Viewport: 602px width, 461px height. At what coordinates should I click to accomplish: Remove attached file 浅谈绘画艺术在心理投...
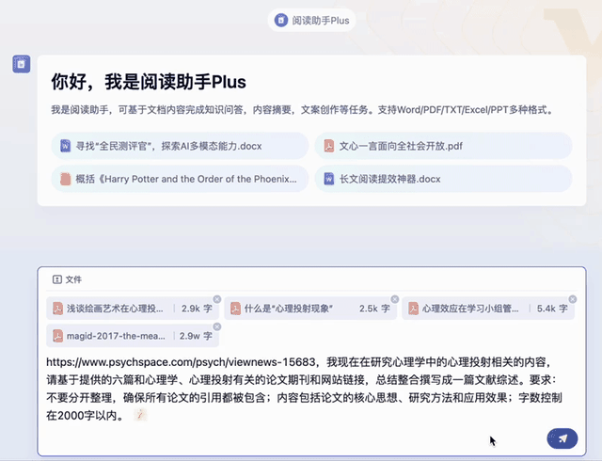tap(217, 299)
